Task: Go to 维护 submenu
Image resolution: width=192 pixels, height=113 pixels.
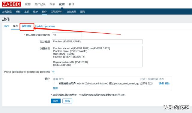Action: tap(35, 12)
